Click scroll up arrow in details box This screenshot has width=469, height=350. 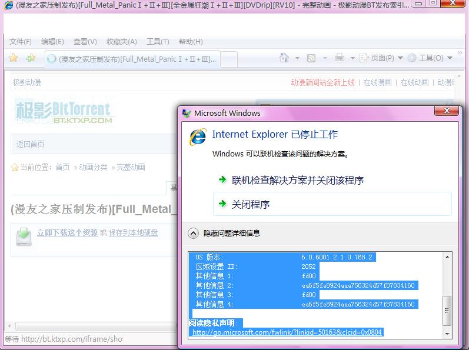coord(447,257)
